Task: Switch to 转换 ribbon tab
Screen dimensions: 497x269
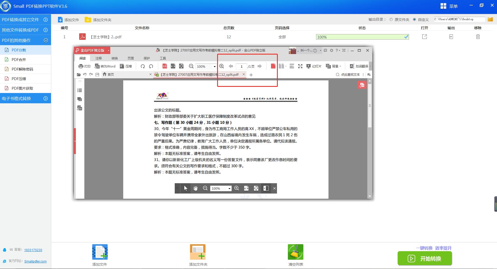Action: point(115,58)
